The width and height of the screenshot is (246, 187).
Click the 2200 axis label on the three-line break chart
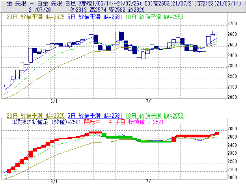tap(232, 161)
